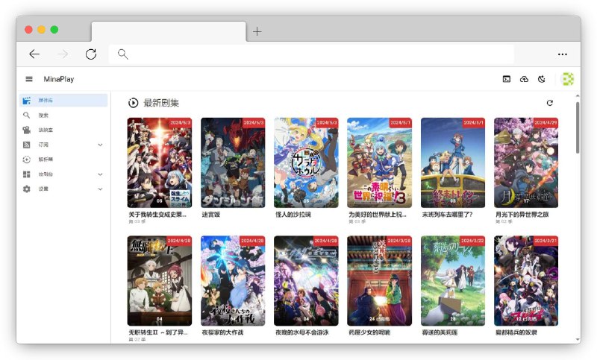597x360 pixels.
Task: Refresh the 最新剧集 list
Action: [x=550, y=103]
